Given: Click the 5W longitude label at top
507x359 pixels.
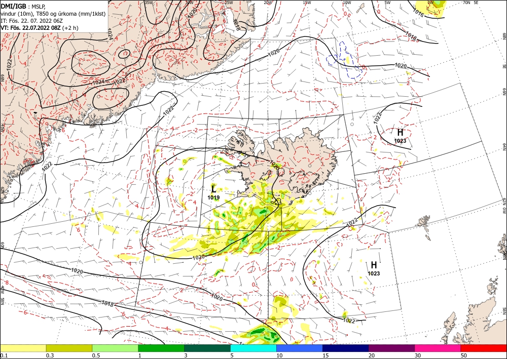Looking at the screenshot, I should point(387,3).
